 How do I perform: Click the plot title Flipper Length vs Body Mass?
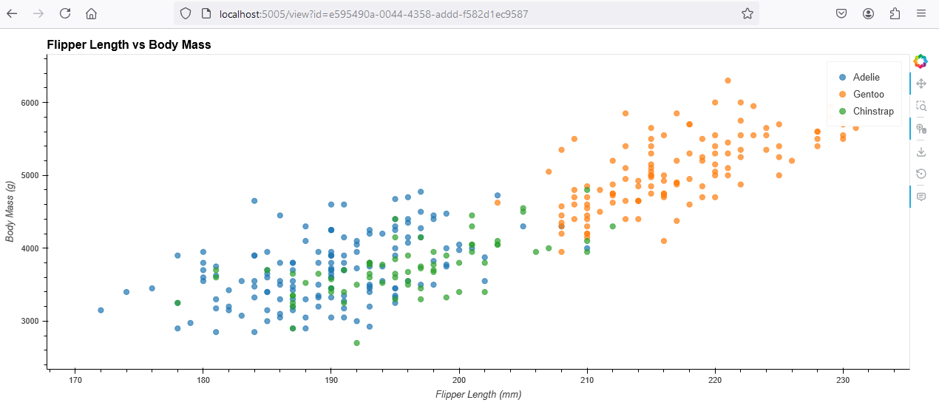click(x=129, y=44)
